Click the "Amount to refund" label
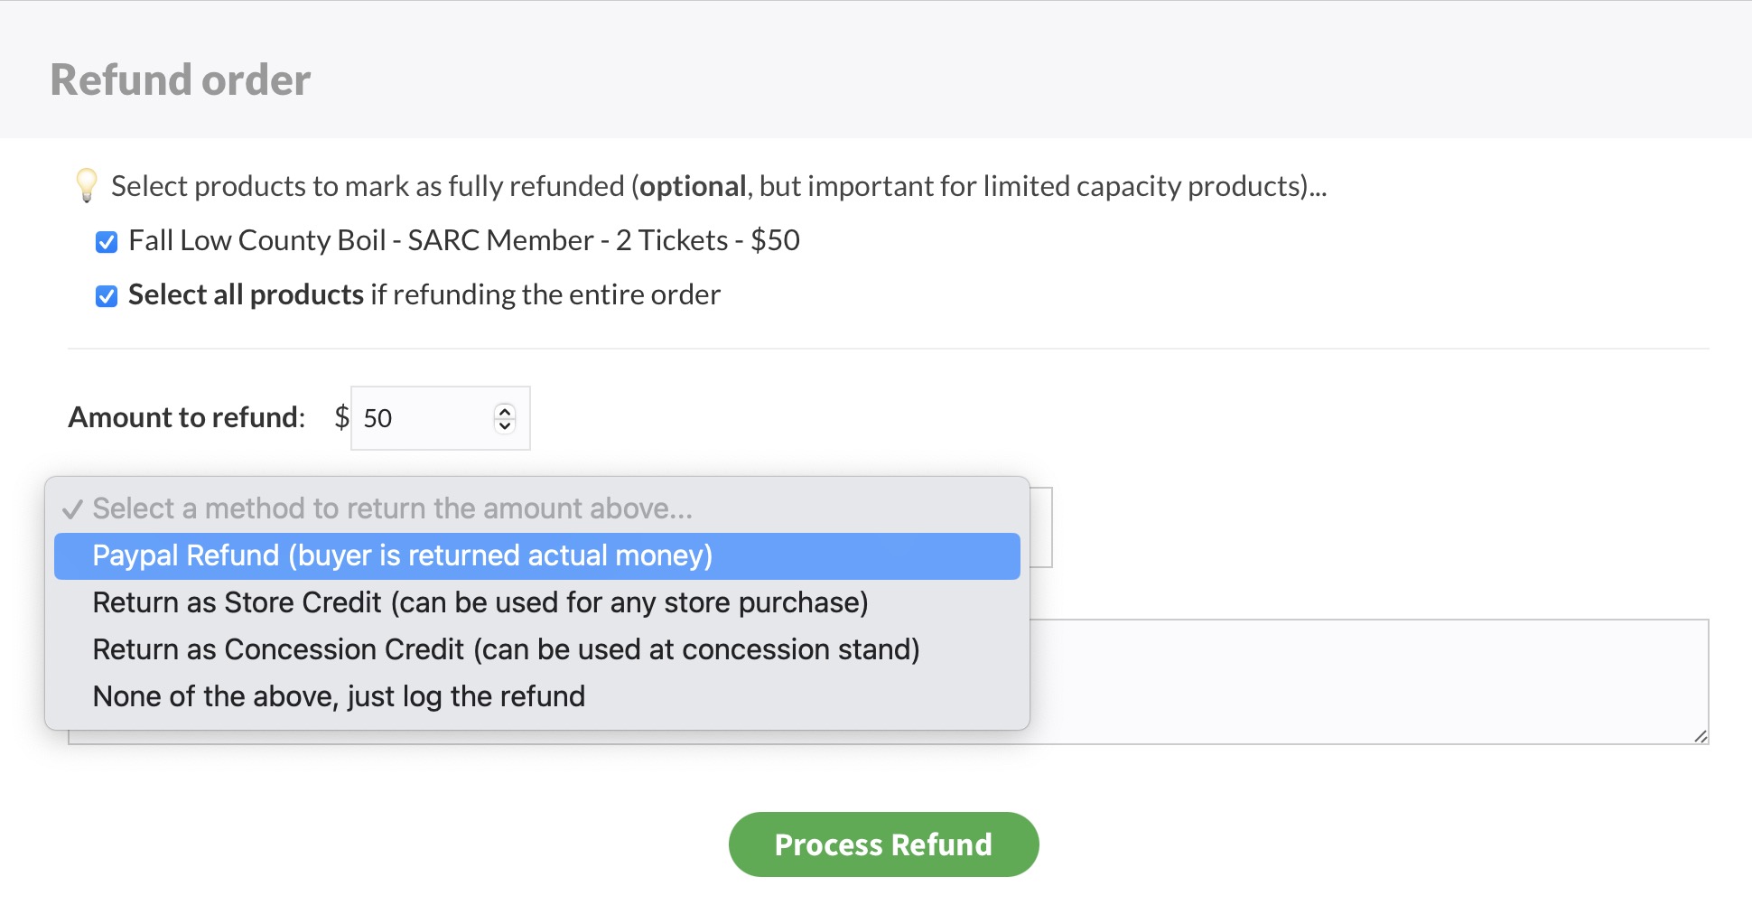Viewport: 1752px width, 914px height. (187, 417)
